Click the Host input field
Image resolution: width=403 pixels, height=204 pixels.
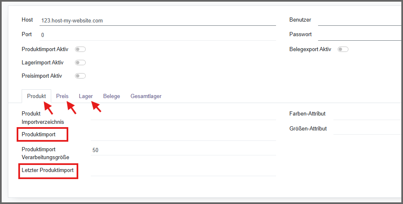pos(157,20)
